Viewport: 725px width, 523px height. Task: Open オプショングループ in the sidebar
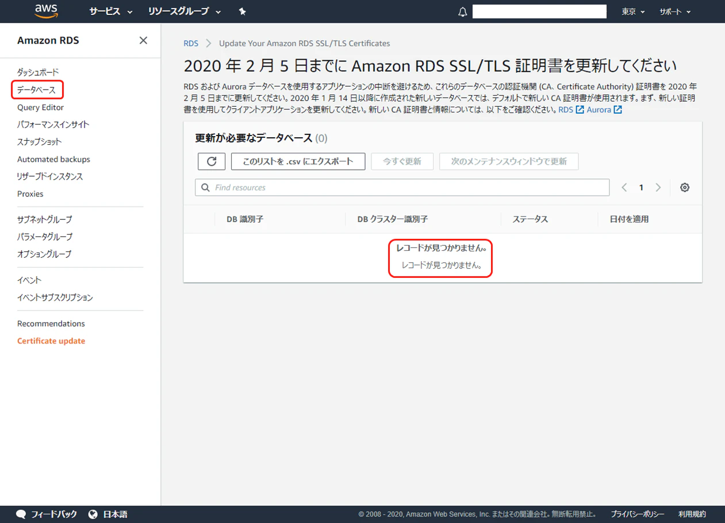click(x=44, y=254)
